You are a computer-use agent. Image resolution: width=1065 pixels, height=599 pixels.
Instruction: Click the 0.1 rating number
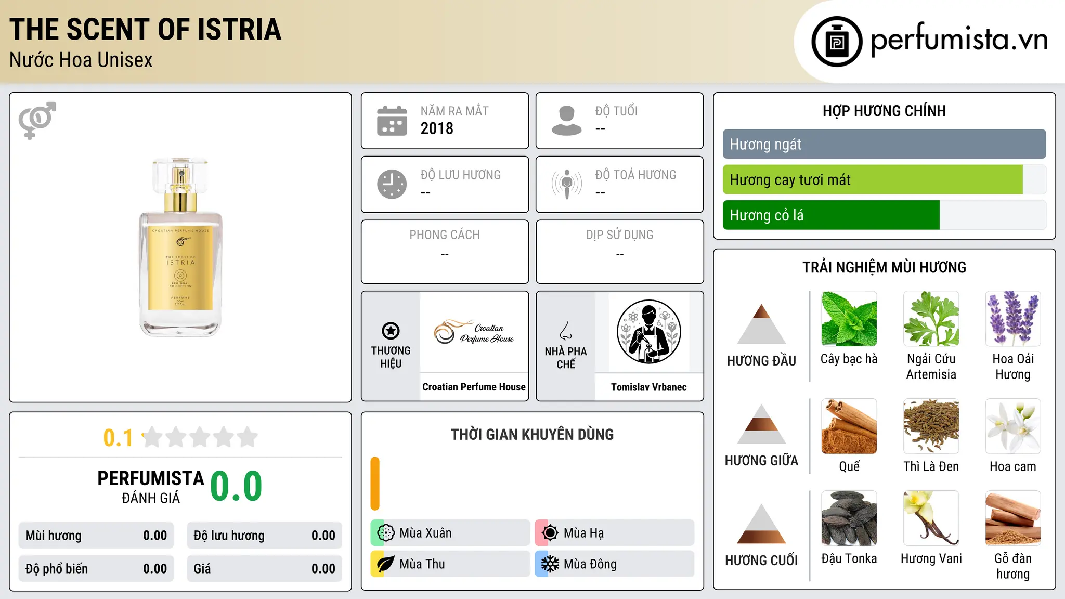(118, 438)
